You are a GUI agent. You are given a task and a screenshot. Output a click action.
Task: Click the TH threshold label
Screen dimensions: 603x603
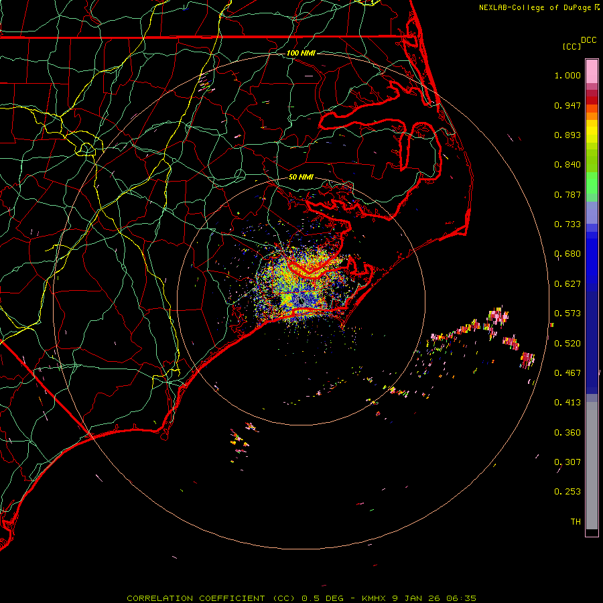(576, 522)
